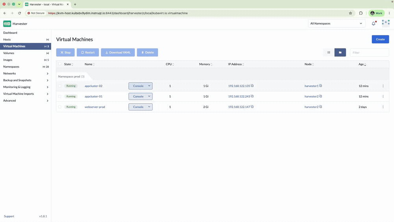Sort table by Age column
This screenshot has width=394, height=222.
coord(362,64)
